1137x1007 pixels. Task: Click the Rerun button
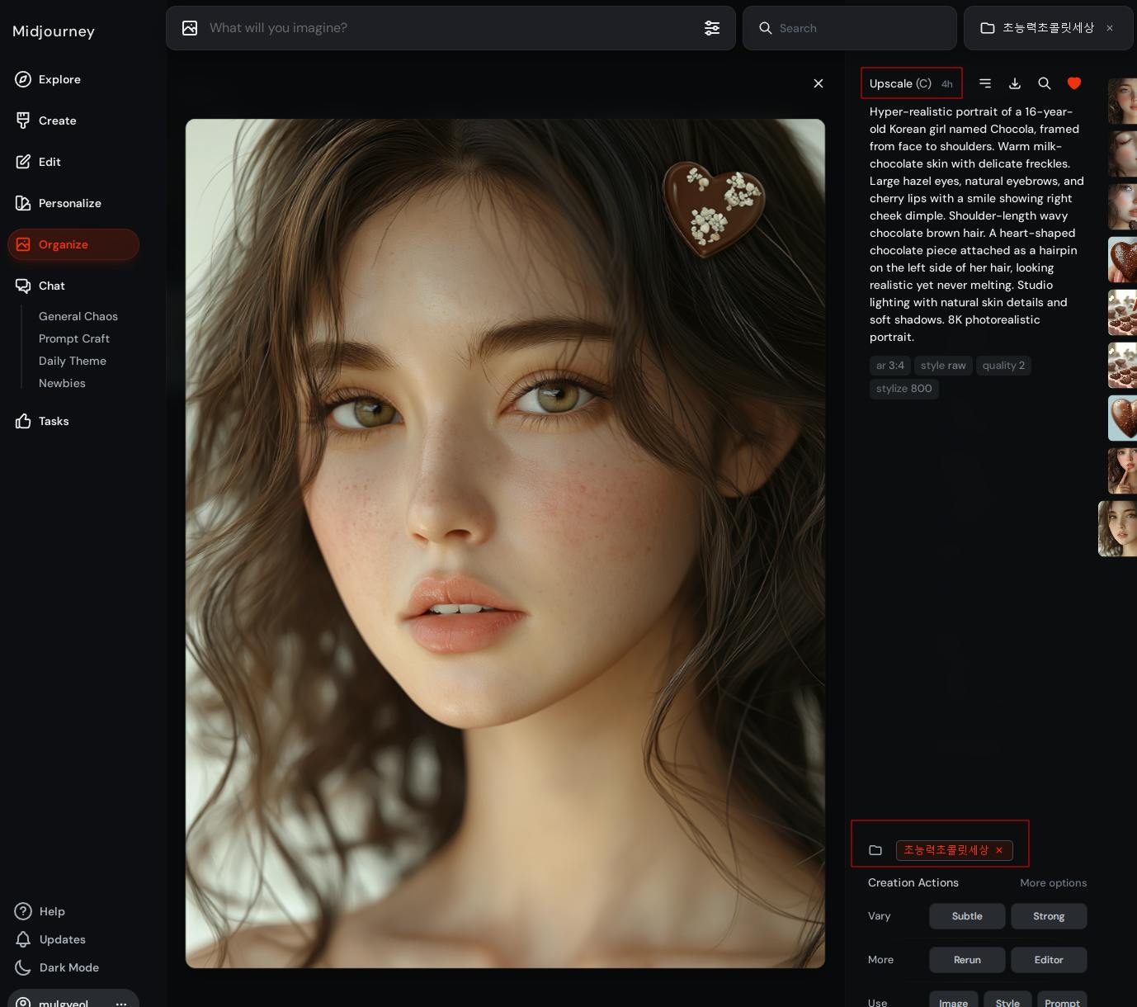[x=967, y=960]
